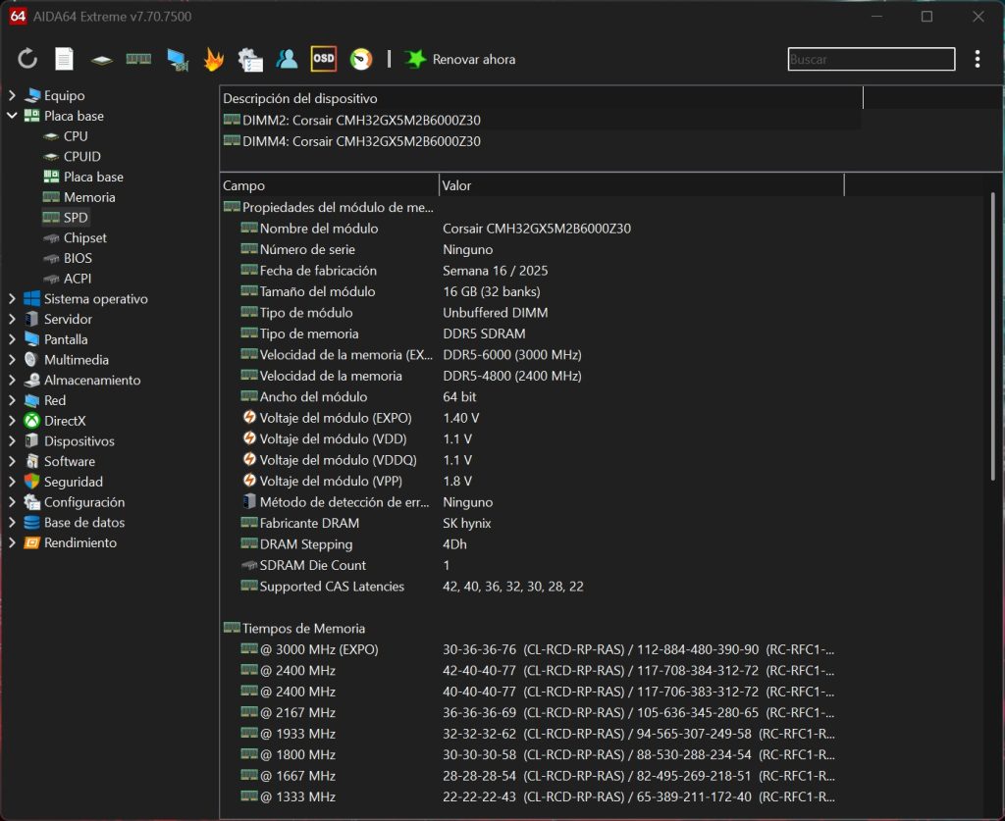Open the Report document icon
This screenshot has height=821, width=1005.
click(x=64, y=59)
